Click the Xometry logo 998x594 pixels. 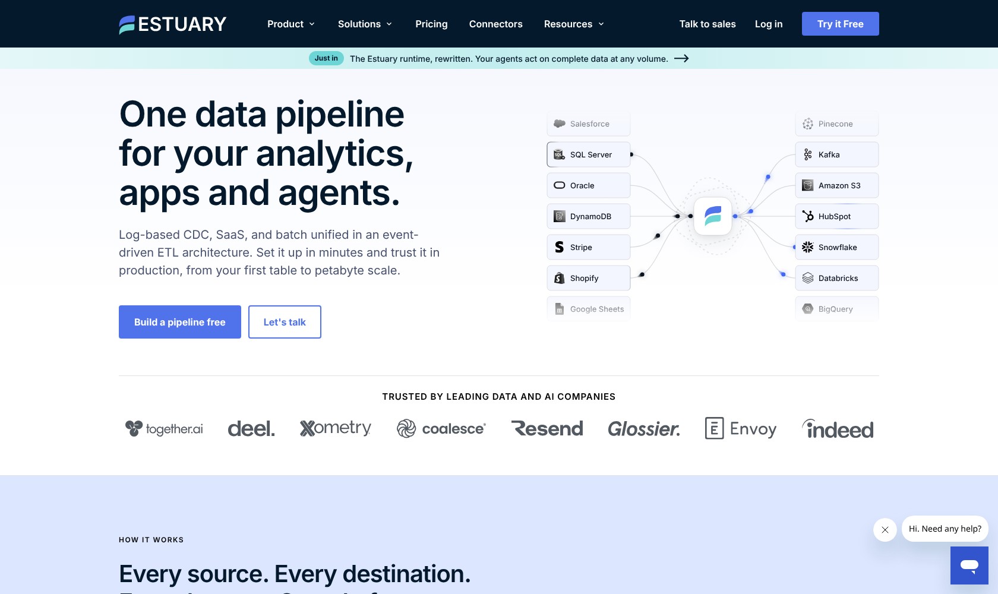(336, 428)
